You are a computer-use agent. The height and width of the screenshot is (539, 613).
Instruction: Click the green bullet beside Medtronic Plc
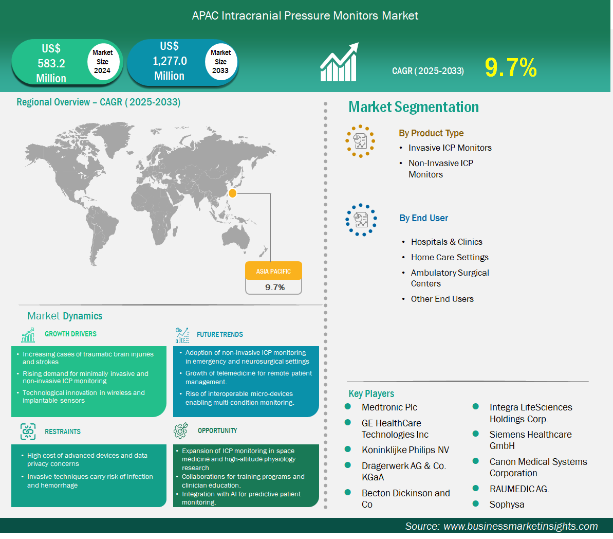click(348, 407)
